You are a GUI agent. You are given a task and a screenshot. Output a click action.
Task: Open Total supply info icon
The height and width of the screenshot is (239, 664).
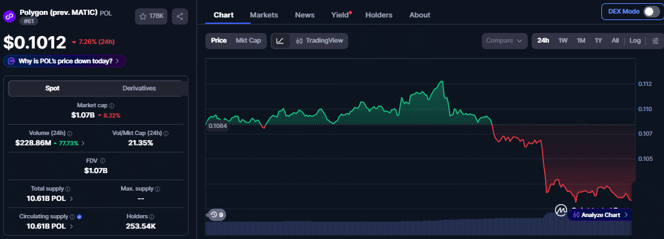tap(68, 189)
